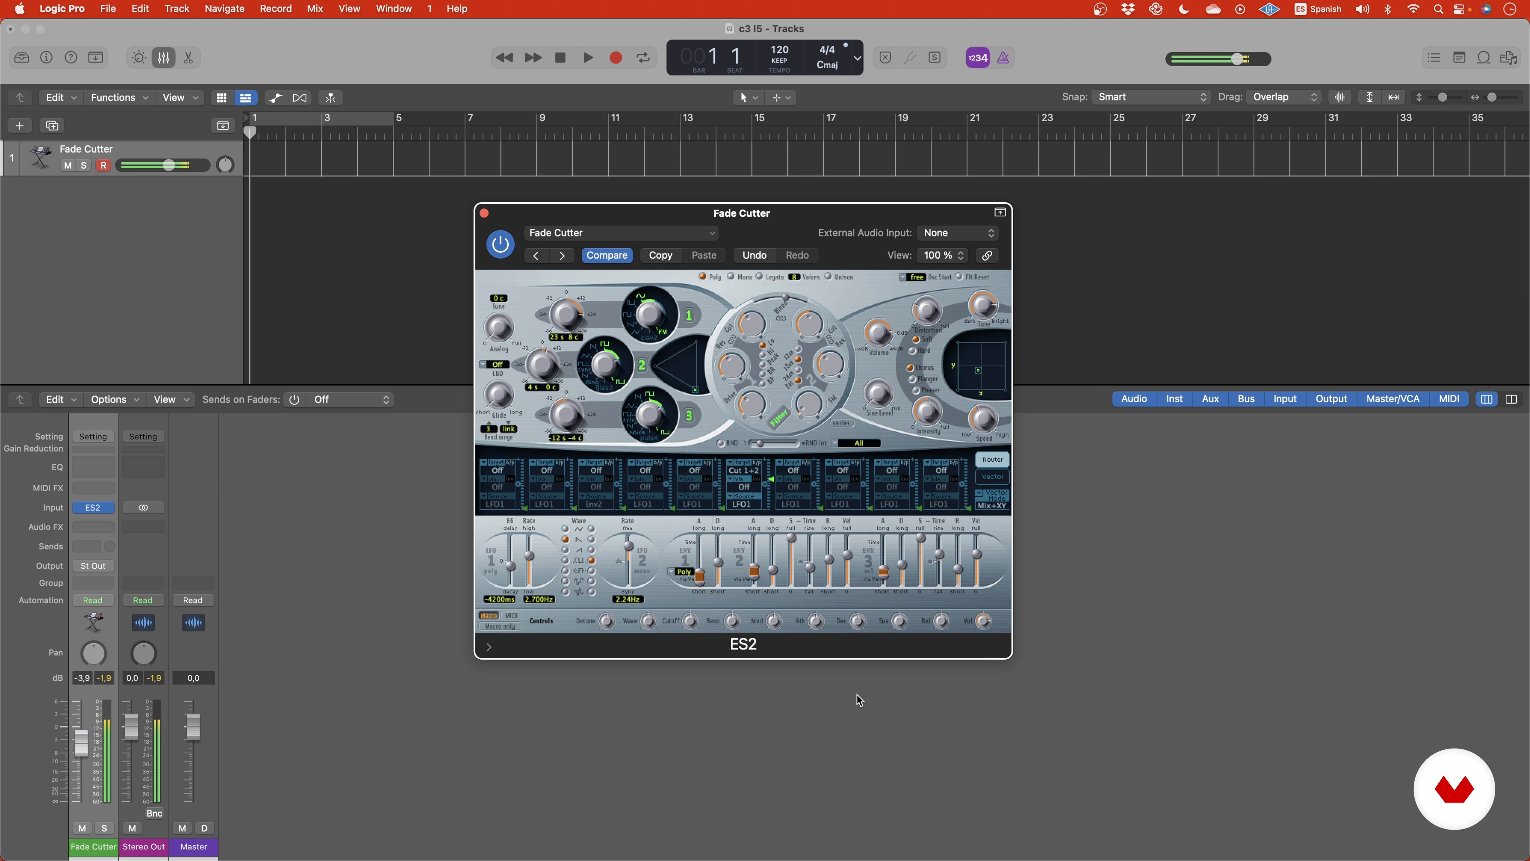Solo the Fade Cutter track header
1530x861 pixels.
coord(84,165)
